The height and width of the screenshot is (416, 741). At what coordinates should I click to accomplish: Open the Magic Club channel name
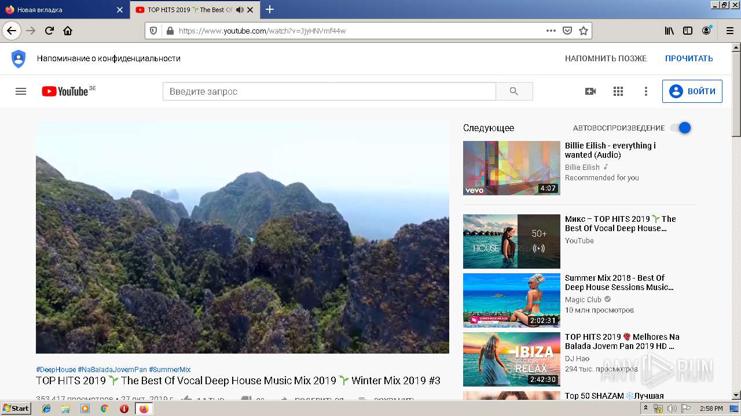[583, 300]
